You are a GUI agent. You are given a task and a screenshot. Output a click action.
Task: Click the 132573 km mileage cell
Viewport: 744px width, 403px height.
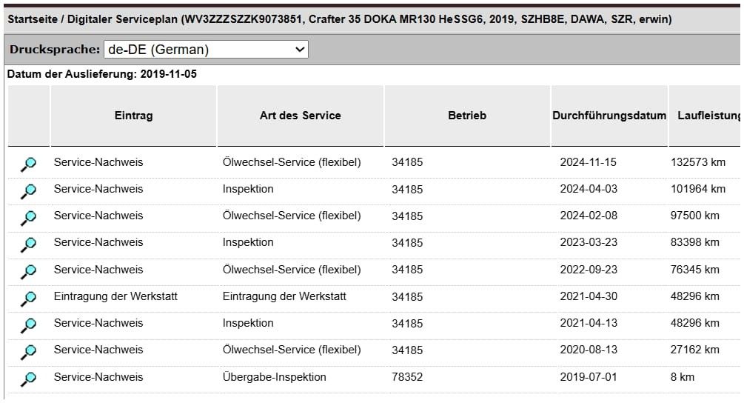pos(698,162)
